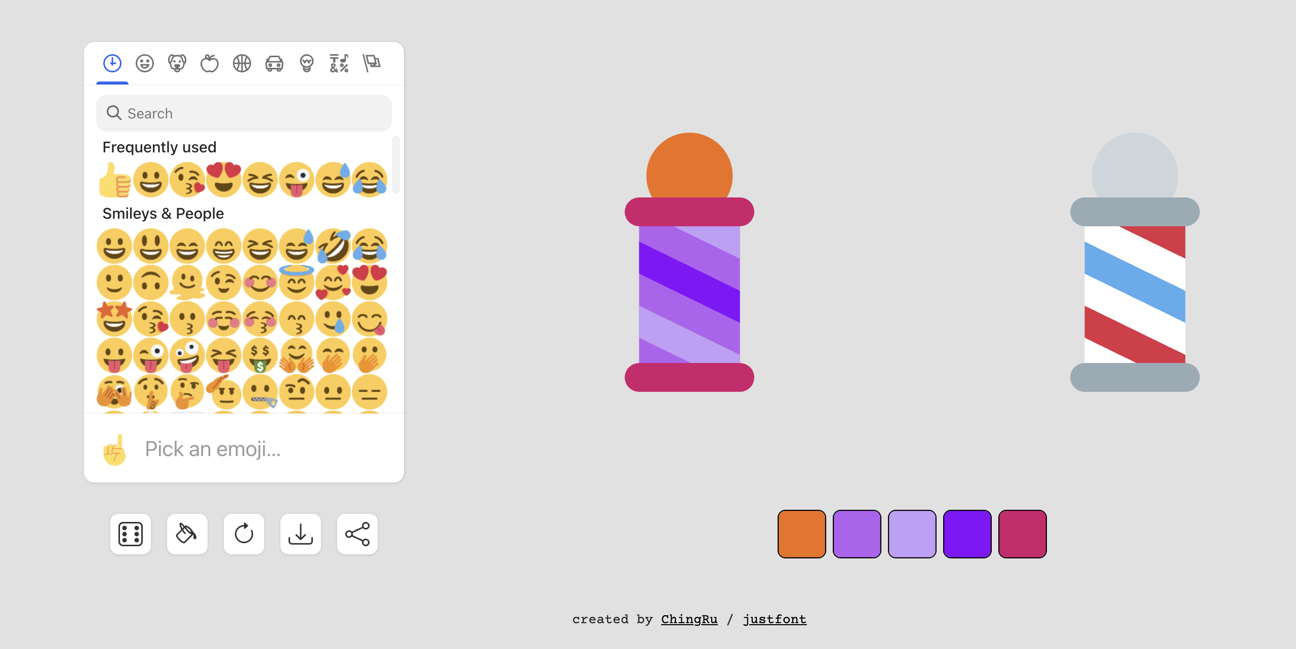Roll the dice icon for random colors
The image size is (1296, 649).
click(x=130, y=534)
